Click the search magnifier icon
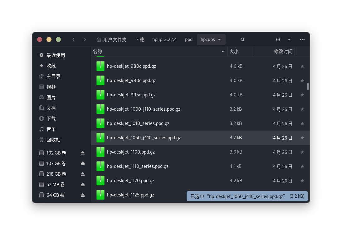 click(242, 39)
